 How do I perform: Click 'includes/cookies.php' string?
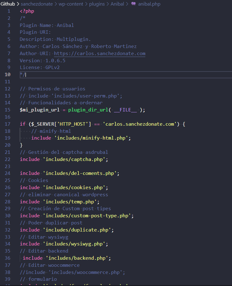(74, 188)
